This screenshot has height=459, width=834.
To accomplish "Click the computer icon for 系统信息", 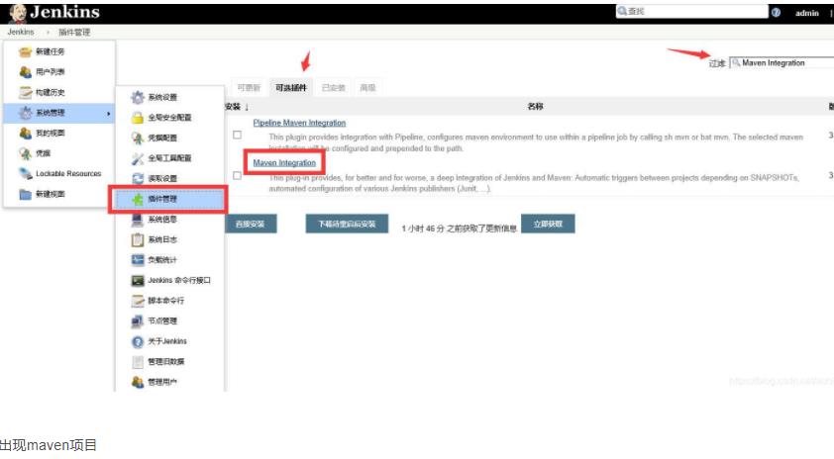I will click(138, 219).
